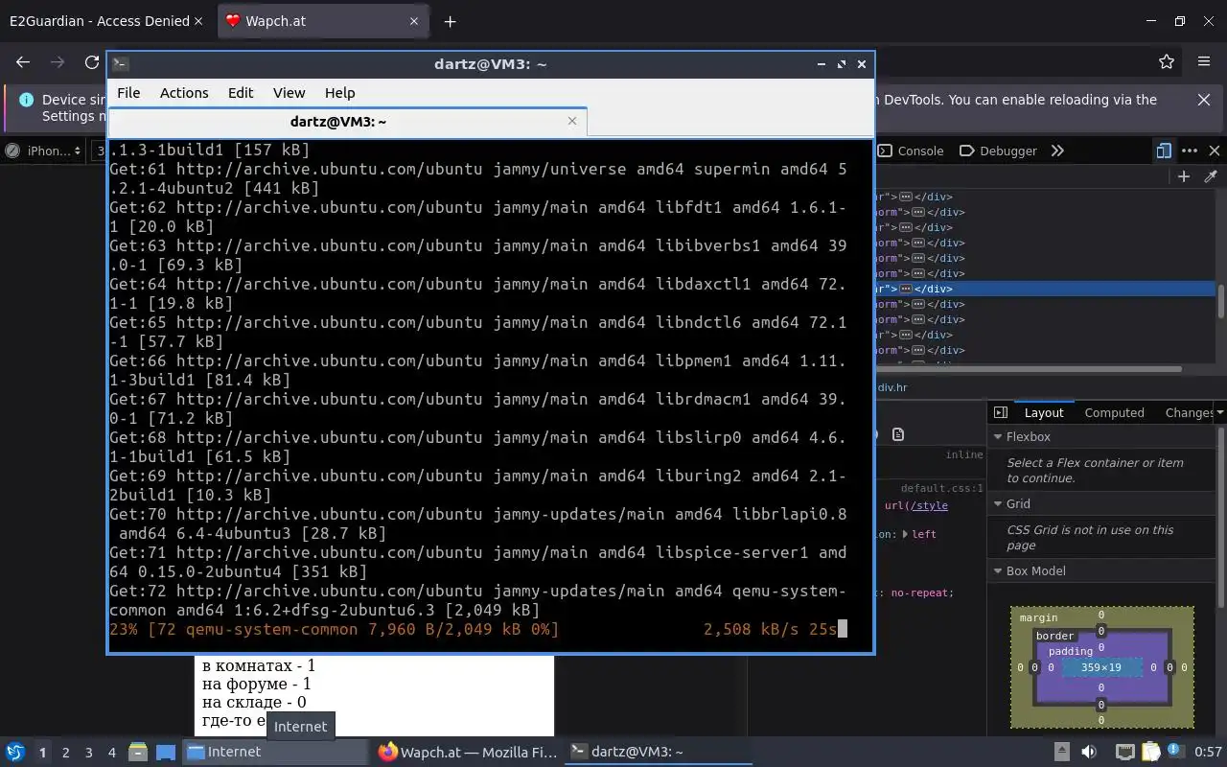
Task: Click terminal window menu icon in titlebar
Action: click(120, 64)
